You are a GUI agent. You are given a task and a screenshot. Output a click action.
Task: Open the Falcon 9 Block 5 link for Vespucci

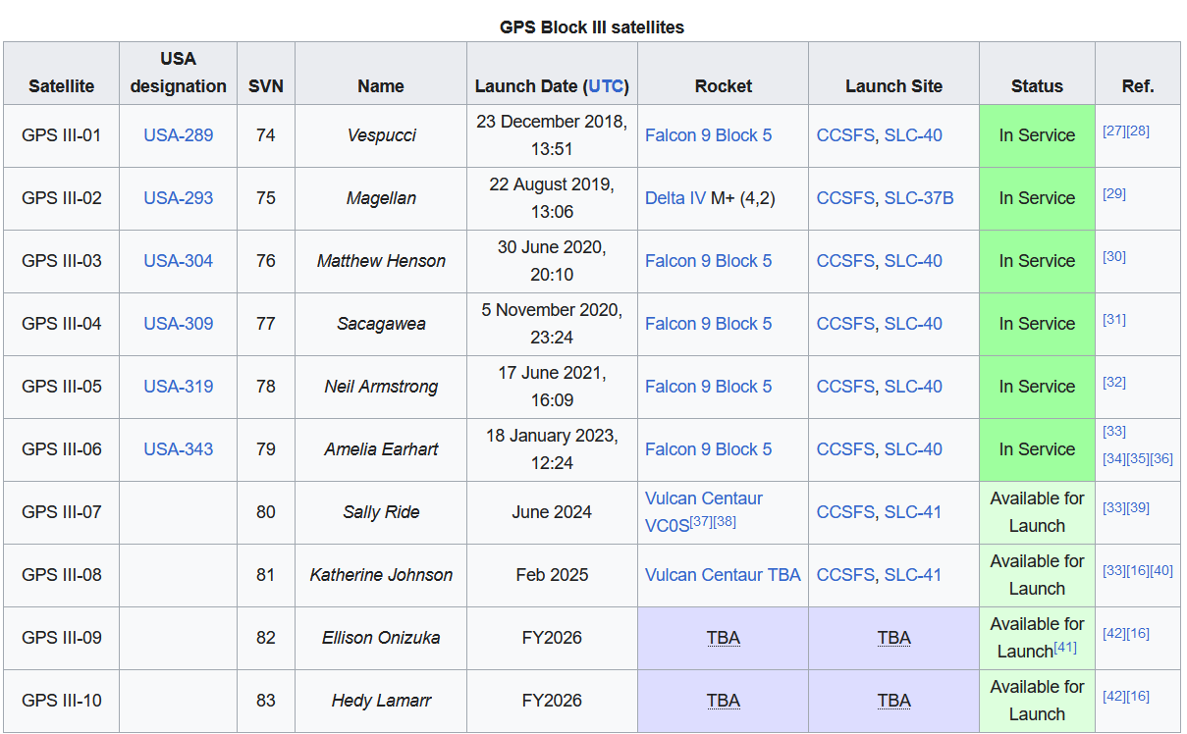[709, 135]
